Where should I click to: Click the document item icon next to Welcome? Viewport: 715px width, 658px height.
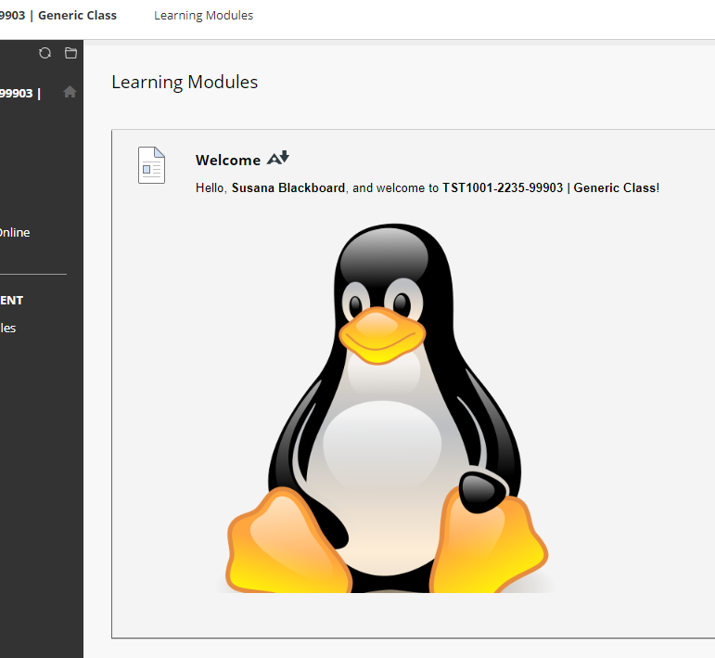click(x=151, y=165)
